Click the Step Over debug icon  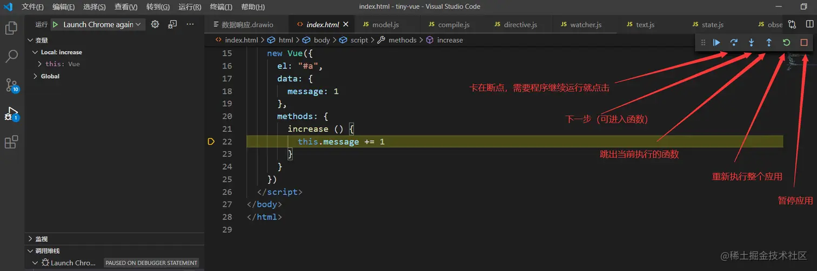coord(734,42)
